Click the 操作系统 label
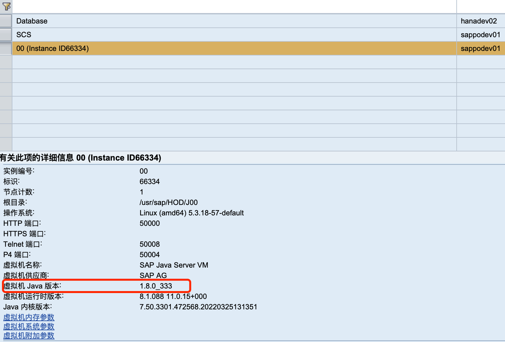Screen dimensions: 505x342 tap(19, 213)
